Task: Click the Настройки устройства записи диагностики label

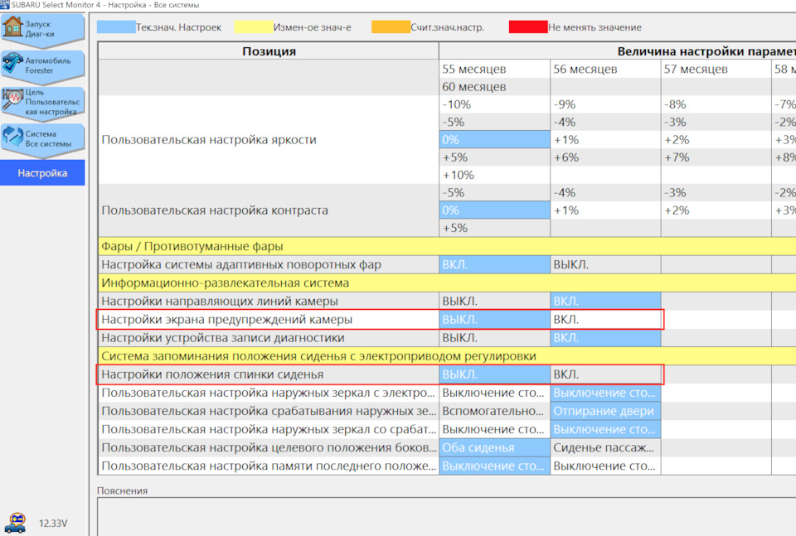Action: (x=222, y=338)
